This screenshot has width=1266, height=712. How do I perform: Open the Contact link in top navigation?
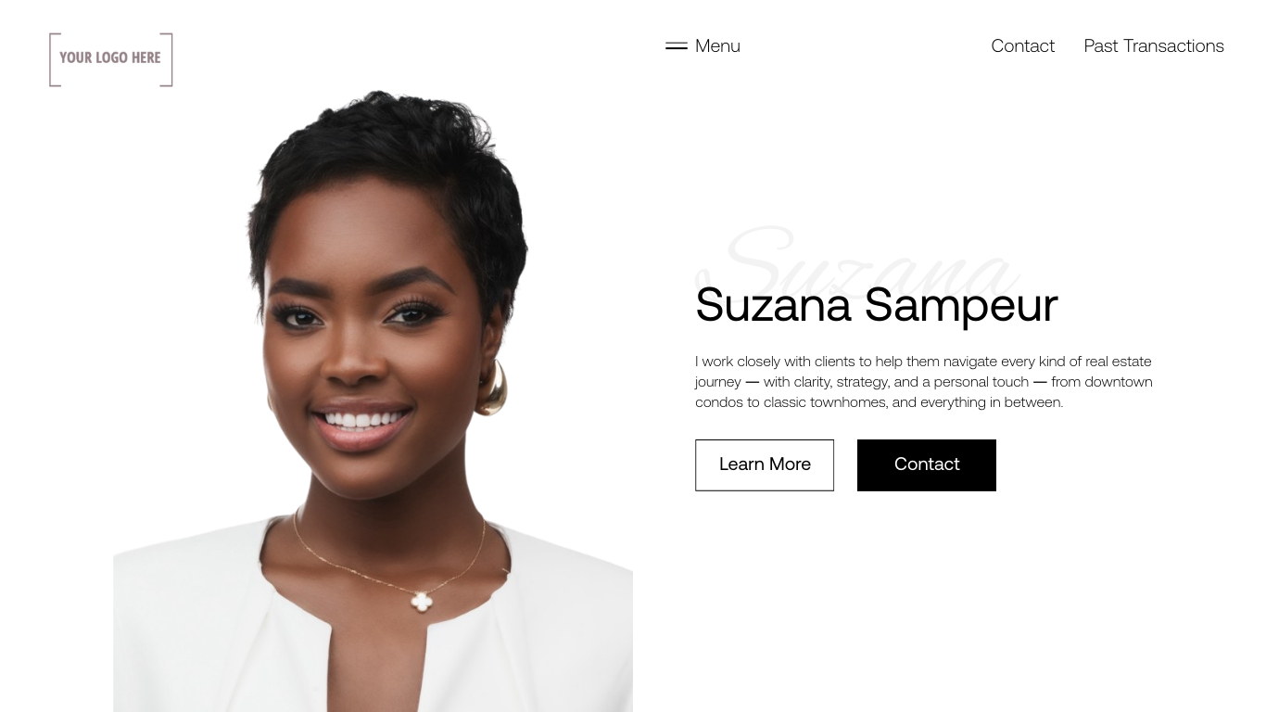(x=1022, y=45)
